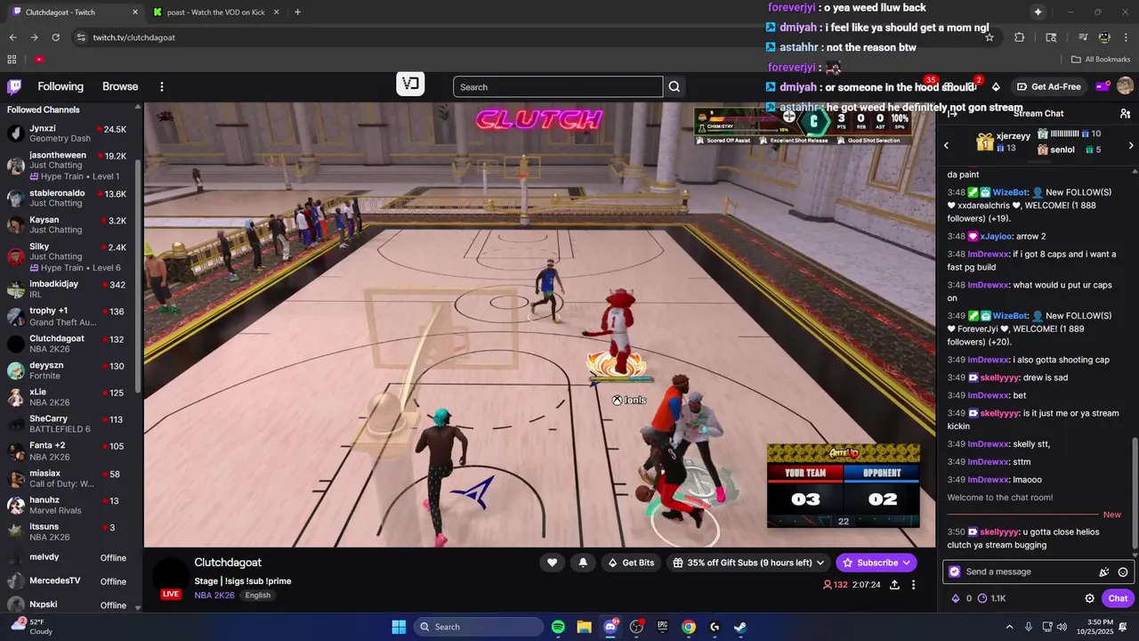Click the Clutchdagoat streamer avatar with LIVE badge
The height and width of the screenshot is (641, 1139).
point(171,577)
